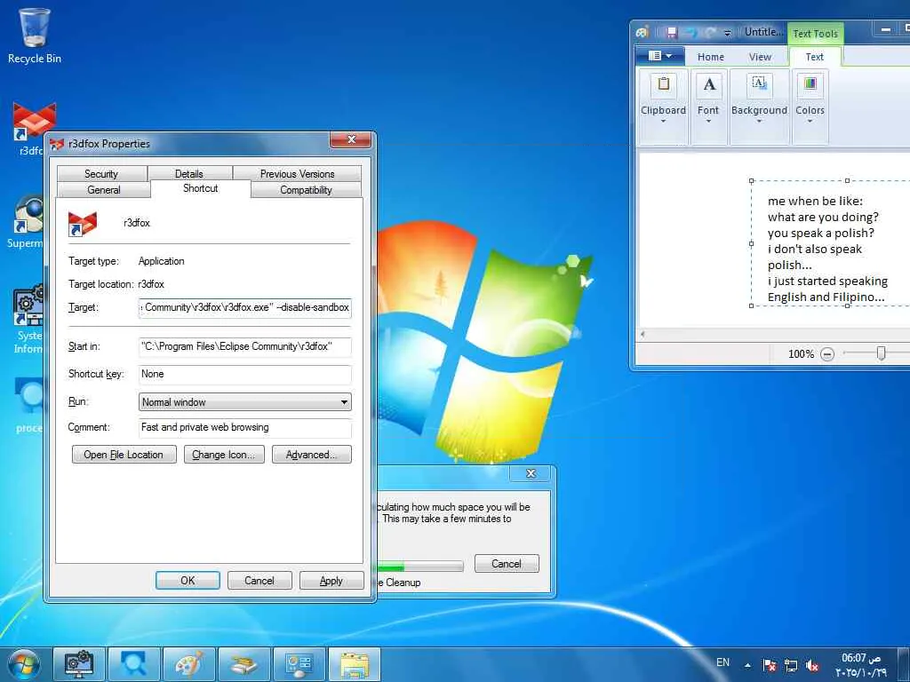Click the Target field with --disable-sandbox
The image size is (910, 682).
coord(245,307)
